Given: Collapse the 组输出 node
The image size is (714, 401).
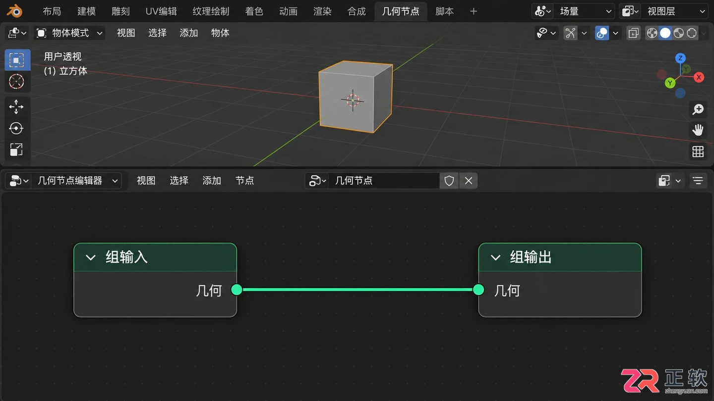Looking at the screenshot, I should coord(495,257).
